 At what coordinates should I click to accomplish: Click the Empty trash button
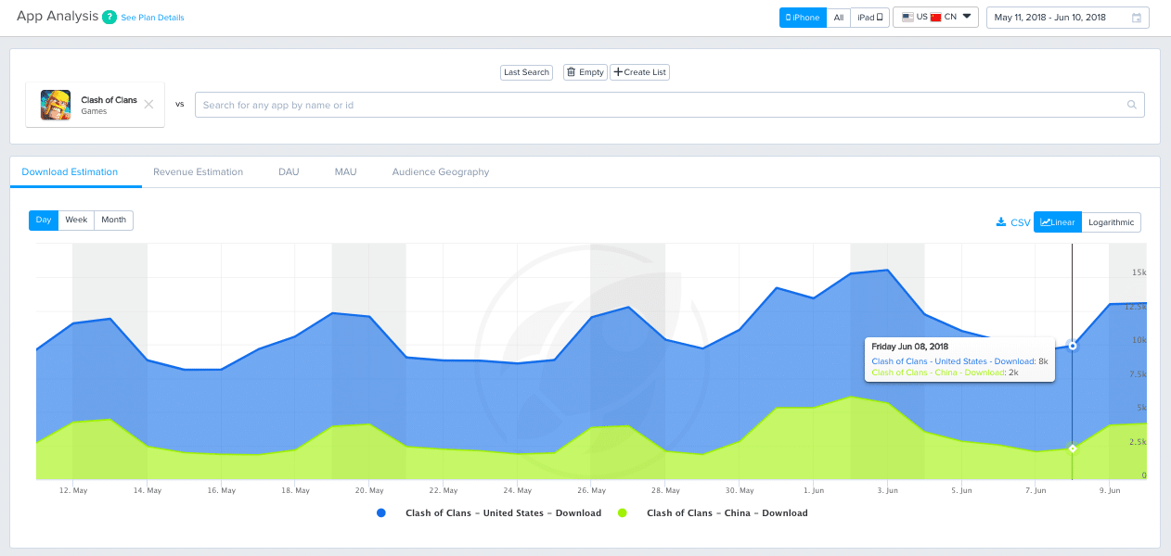[x=585, y=72]
